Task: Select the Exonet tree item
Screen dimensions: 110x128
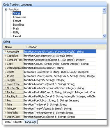Action: pos(17,36)
